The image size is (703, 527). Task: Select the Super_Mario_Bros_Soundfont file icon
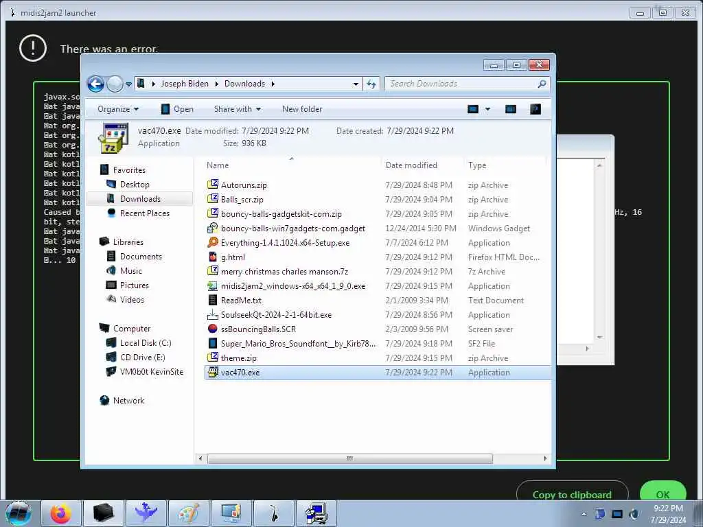[213, 343]
